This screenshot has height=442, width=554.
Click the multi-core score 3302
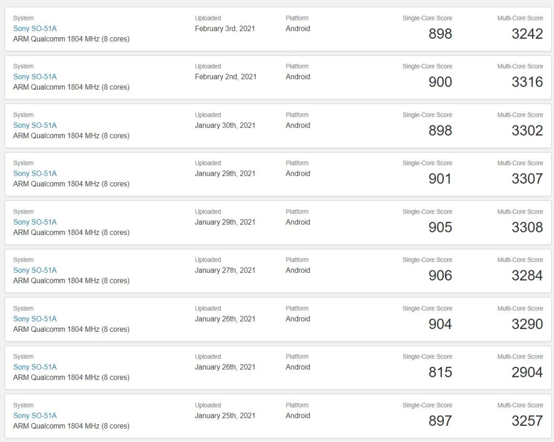click(527, 131)
